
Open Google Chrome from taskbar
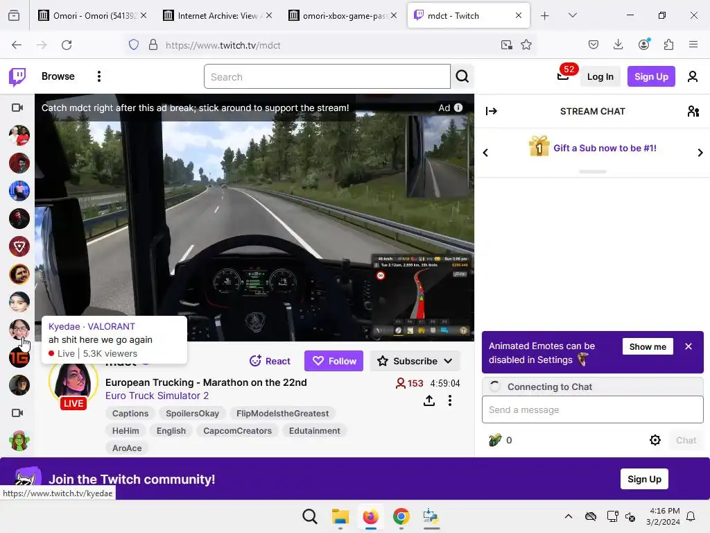[401, 516]
